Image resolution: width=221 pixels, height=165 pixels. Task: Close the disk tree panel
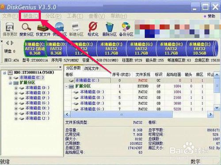[60, 67]
